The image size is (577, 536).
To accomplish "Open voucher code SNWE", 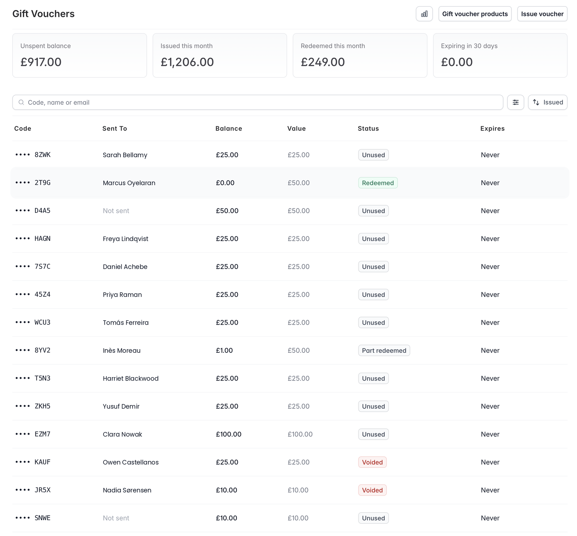I will pos(33,518).
